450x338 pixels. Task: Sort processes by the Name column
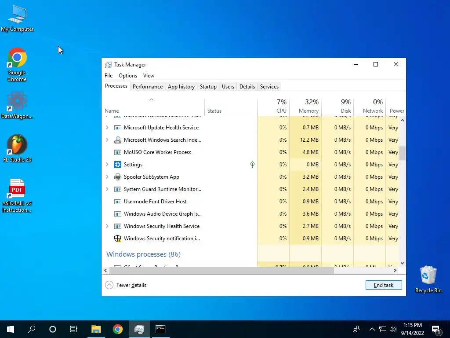(153, 107)
